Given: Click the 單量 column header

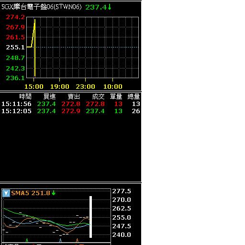Looking at the screenshot, I should (116, 96).
